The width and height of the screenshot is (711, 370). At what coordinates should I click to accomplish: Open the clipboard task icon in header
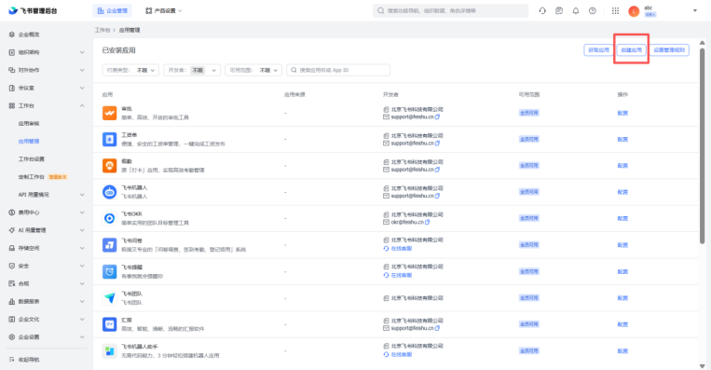coord(559,11)
